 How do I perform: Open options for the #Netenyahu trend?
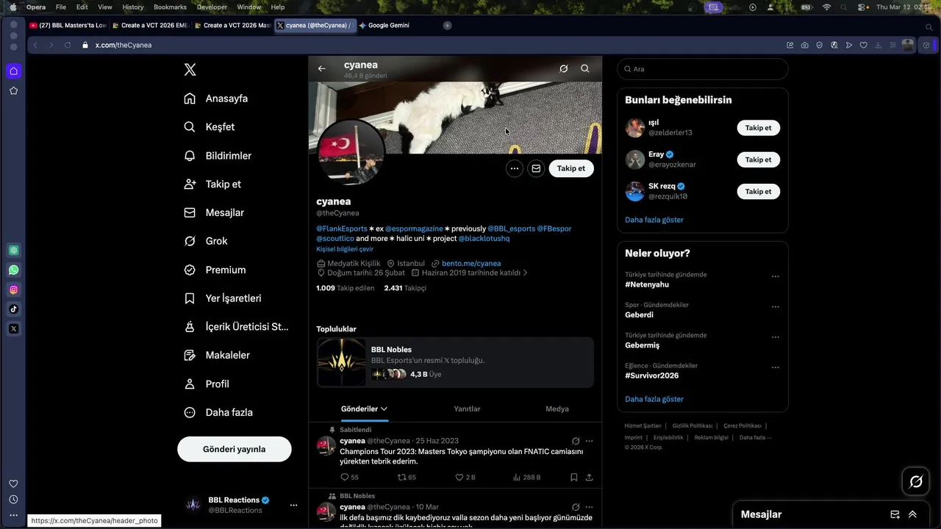(x=775, y=277)
